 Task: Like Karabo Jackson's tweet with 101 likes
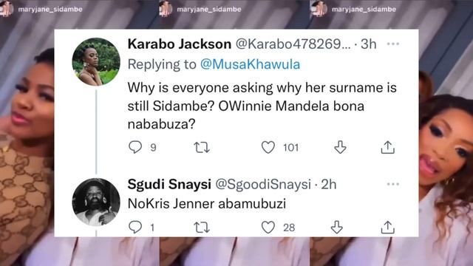click(268, 148)
